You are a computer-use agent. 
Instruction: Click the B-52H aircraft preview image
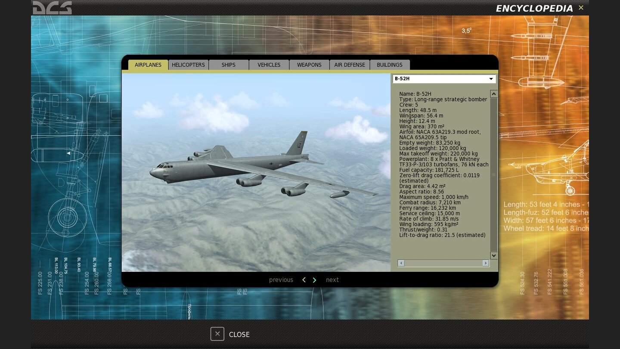tap(256, 172)
